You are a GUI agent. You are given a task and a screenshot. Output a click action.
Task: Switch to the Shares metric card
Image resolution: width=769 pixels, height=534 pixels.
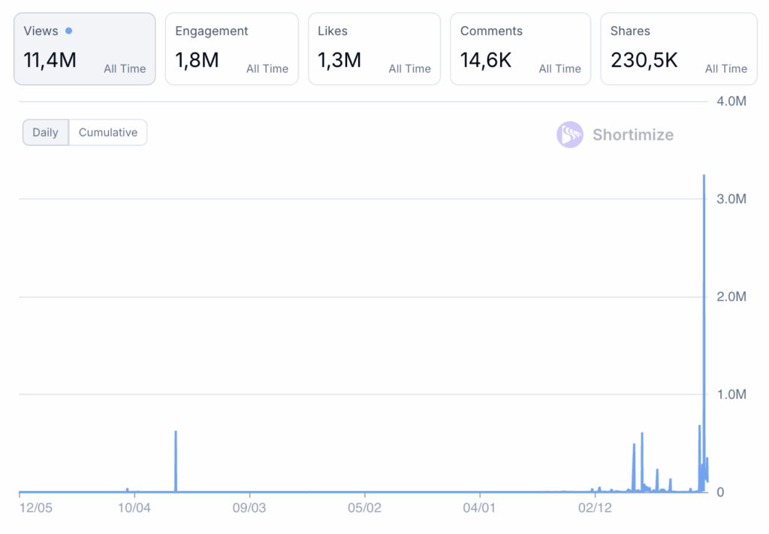point(678,49)
